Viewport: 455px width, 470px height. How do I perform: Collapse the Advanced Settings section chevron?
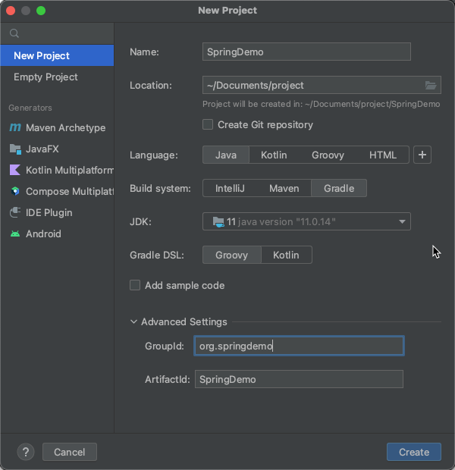pyautogui.click(x=133, y=322)
